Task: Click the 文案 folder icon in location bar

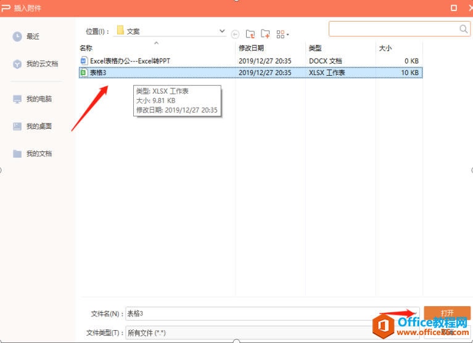Action: pos(120,30)
